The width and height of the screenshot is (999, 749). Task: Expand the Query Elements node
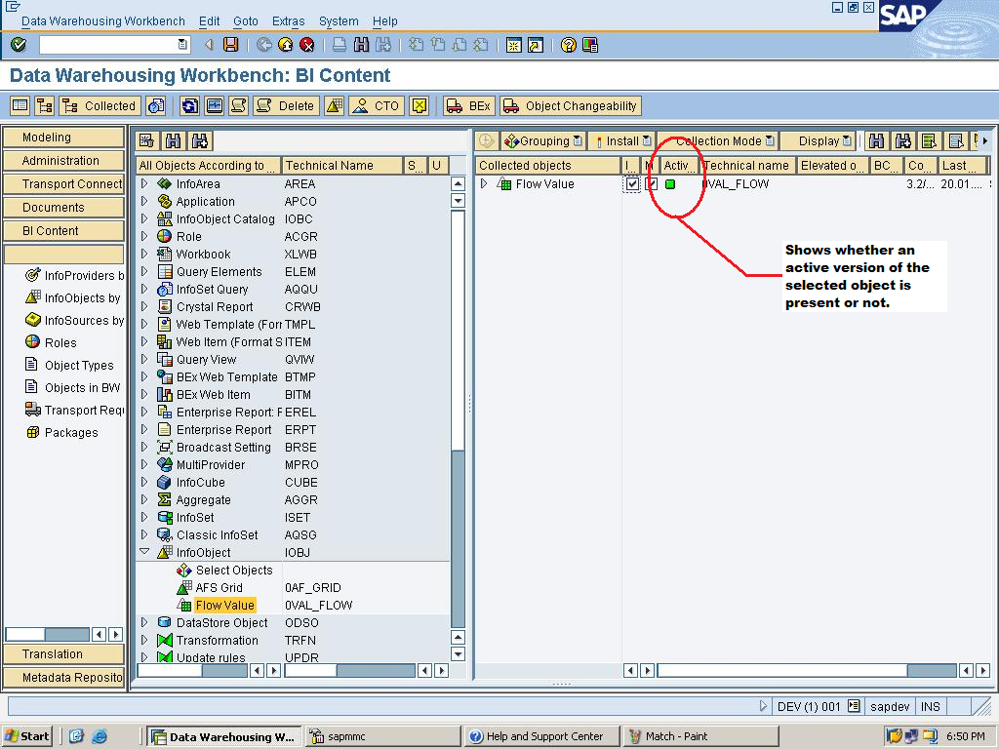[144, 271]
